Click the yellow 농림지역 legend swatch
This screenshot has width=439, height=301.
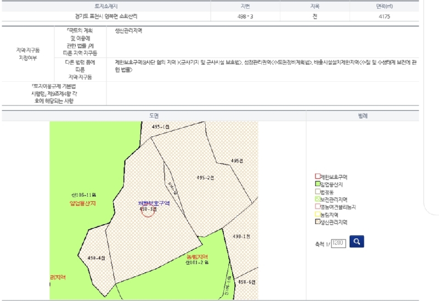[x=317, y=215]
